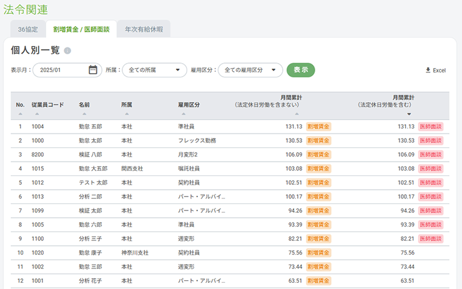Viewport: 462px width, 289px height.
Task: Sort by 雇用区分 column arrow
Action: click(x=184, y=114)
